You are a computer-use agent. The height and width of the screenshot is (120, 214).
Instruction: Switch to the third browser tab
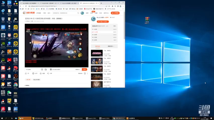pos(69,3)
